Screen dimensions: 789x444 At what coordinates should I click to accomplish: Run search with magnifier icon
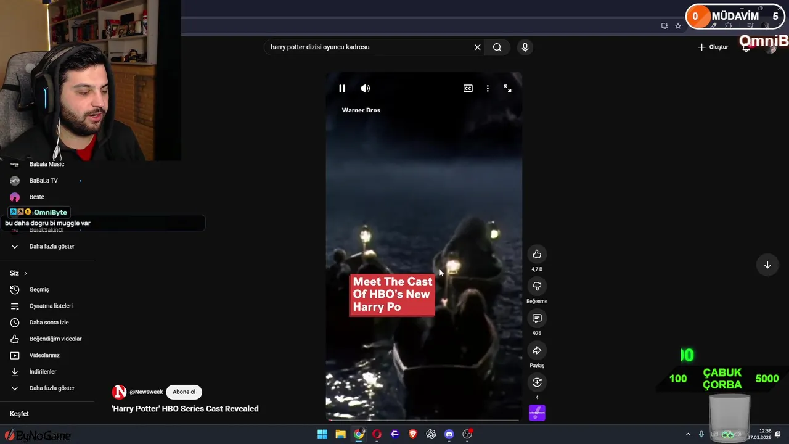[497, 47]
